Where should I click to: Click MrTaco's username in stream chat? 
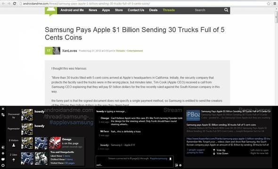click(105, 131)
